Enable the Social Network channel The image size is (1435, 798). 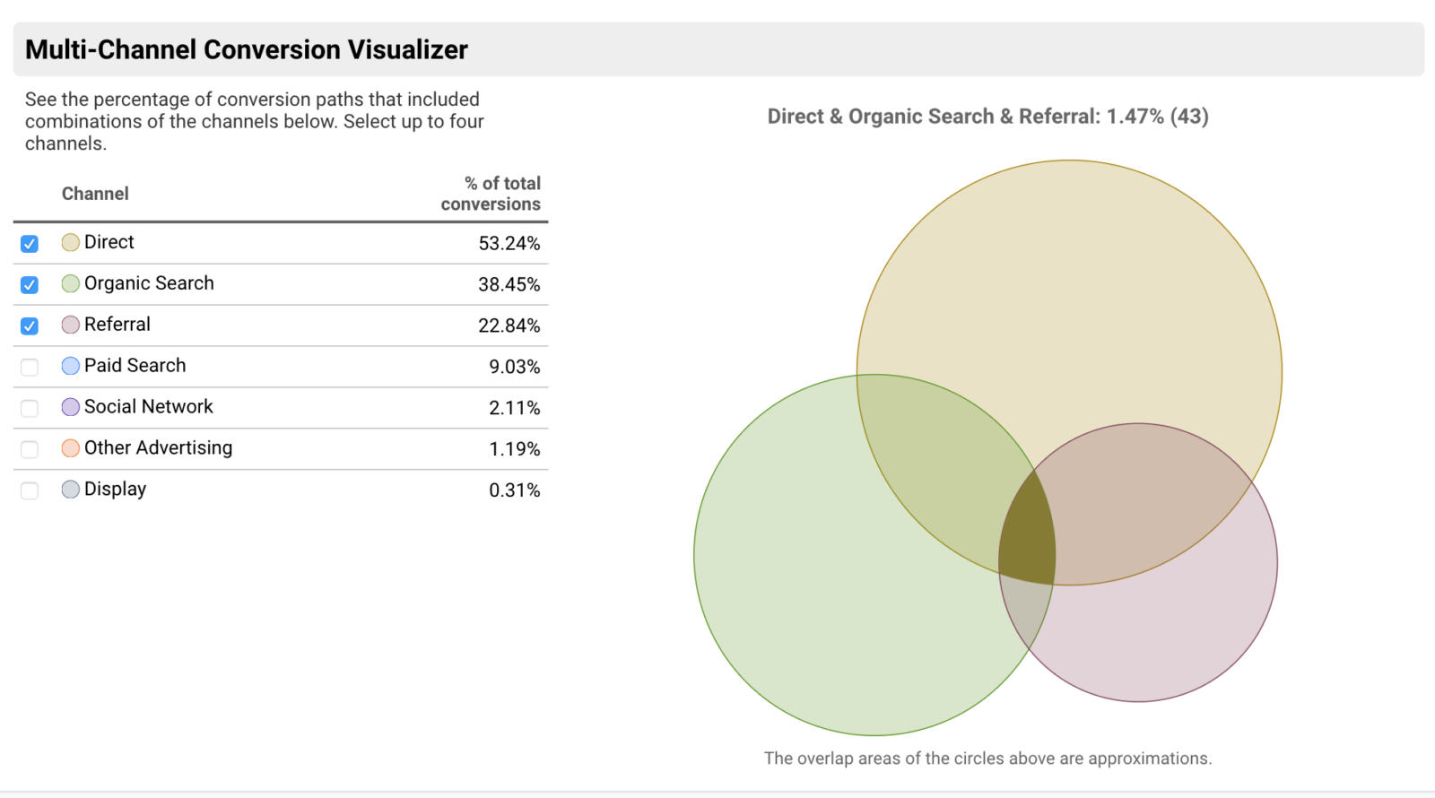29,408
